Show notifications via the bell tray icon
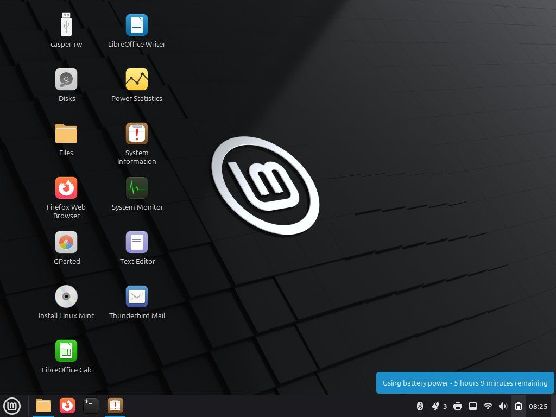Viewport: 556px width, 417px height. click(436, 406)
